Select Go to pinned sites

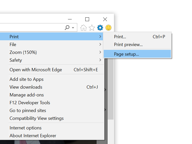point(52,111)
